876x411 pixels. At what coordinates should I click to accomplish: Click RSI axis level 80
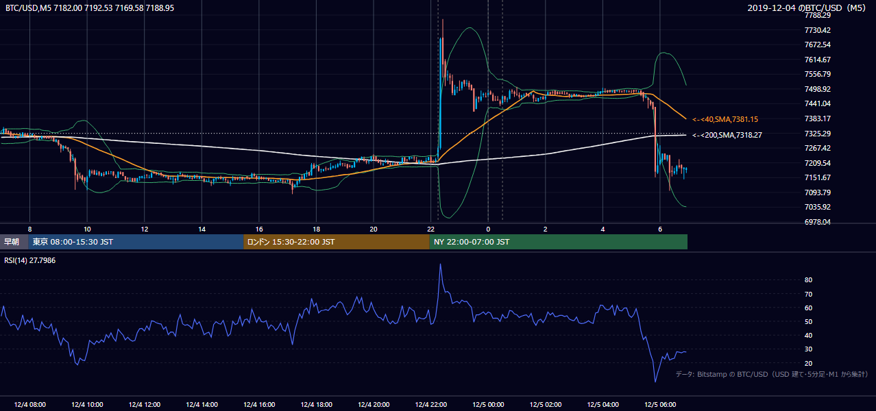coord(809,280)
